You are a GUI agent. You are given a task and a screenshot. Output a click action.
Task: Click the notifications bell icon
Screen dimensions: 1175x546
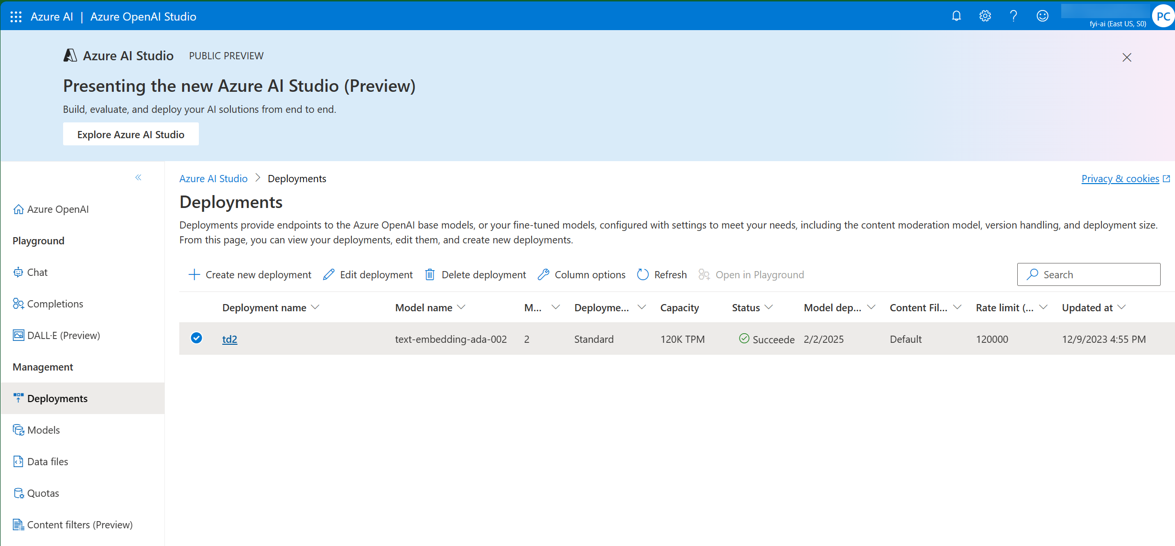[x=956, y=16]
